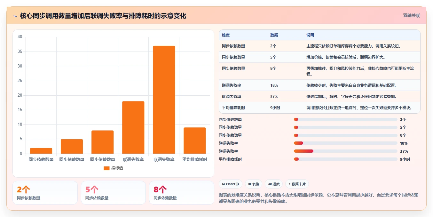Click the 双轴关联 label in header
Screen dimensions: 433x217
[412, 16]
